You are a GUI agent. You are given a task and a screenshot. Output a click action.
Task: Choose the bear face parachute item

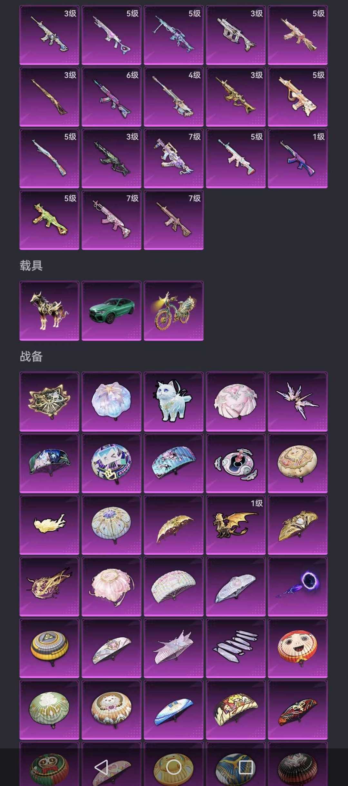[x=111, y=710]
